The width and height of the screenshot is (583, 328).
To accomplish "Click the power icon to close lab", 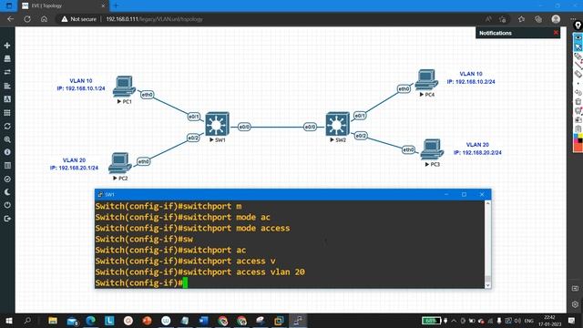I will [x=7, y=205].
